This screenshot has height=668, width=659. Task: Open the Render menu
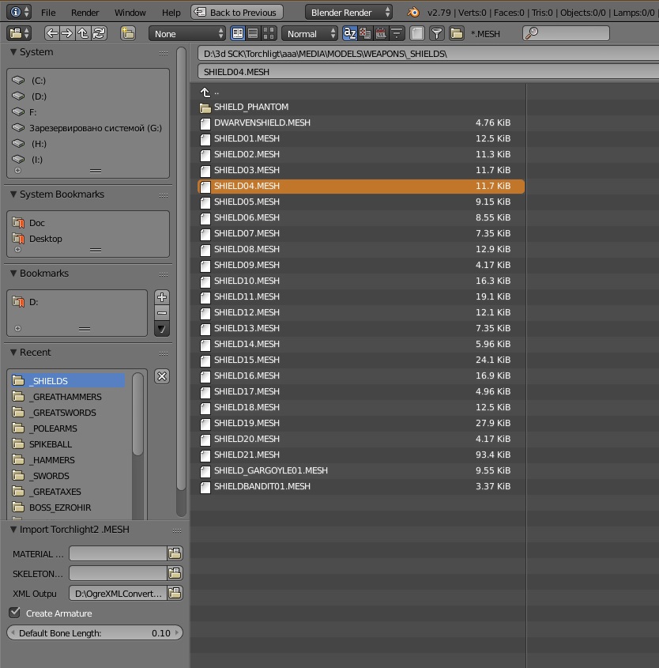coord(85,13)
